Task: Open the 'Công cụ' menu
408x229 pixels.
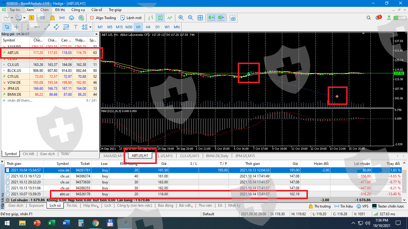Action: [x=78, y=10]
